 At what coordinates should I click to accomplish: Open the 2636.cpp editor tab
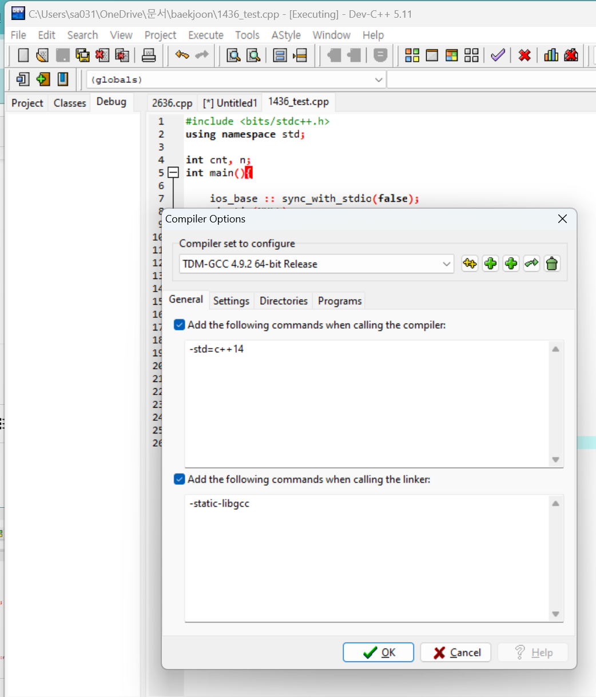point(172,103)
